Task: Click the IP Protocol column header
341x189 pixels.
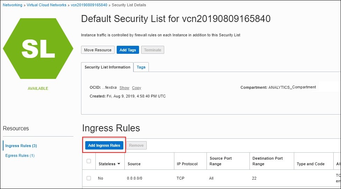Action: [187, 164]
